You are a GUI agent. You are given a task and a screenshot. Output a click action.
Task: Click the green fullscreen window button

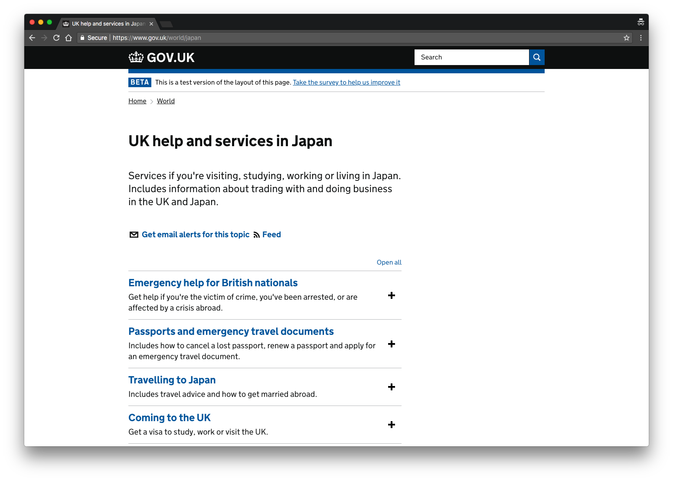49,22
